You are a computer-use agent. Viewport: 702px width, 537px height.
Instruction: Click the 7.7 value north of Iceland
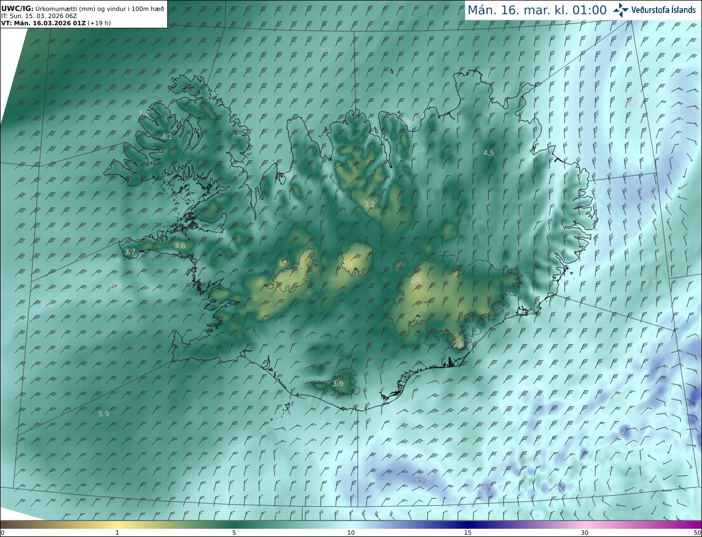click(326, 51)
